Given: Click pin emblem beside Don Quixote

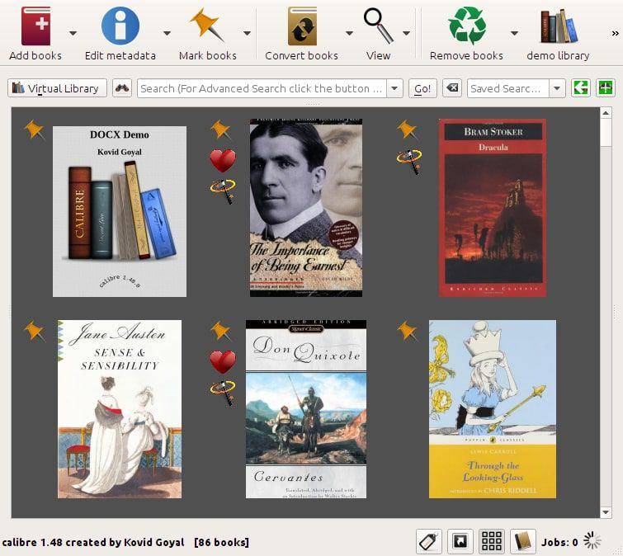Looking at the screenshot, I should pos(220,332).
